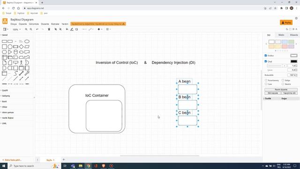Select the callout speech-bubble shape

pos(15,62)
